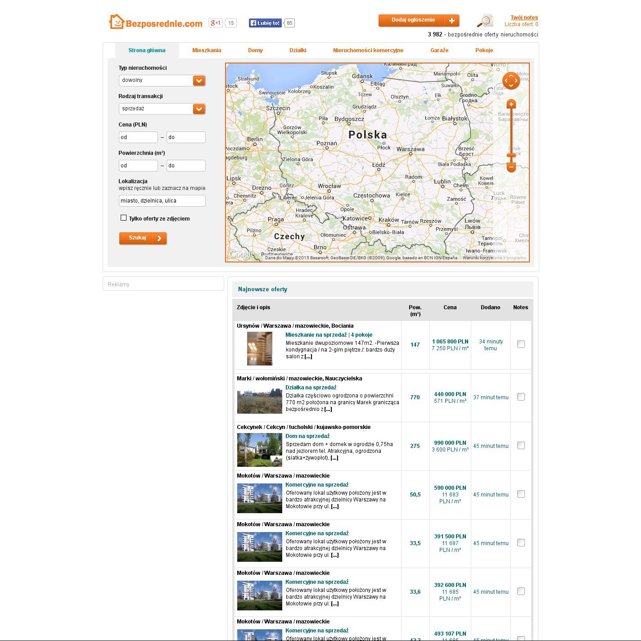Click plus icon on Dodaj ogłoszenie
The image size is (641, 641).
[x=451, y=21]
